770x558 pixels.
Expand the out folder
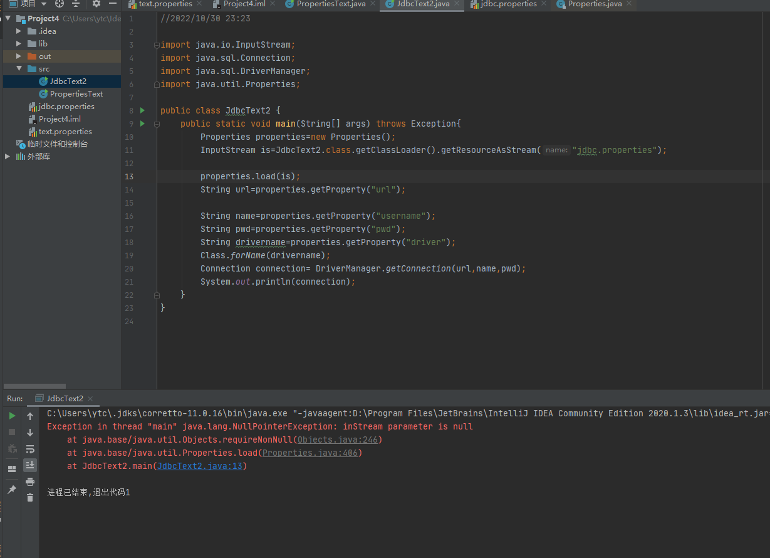click(x=19, y=56)
